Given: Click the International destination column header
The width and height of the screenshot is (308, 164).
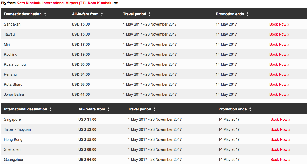Looking at the screenshot, I should tap(26, 109).
